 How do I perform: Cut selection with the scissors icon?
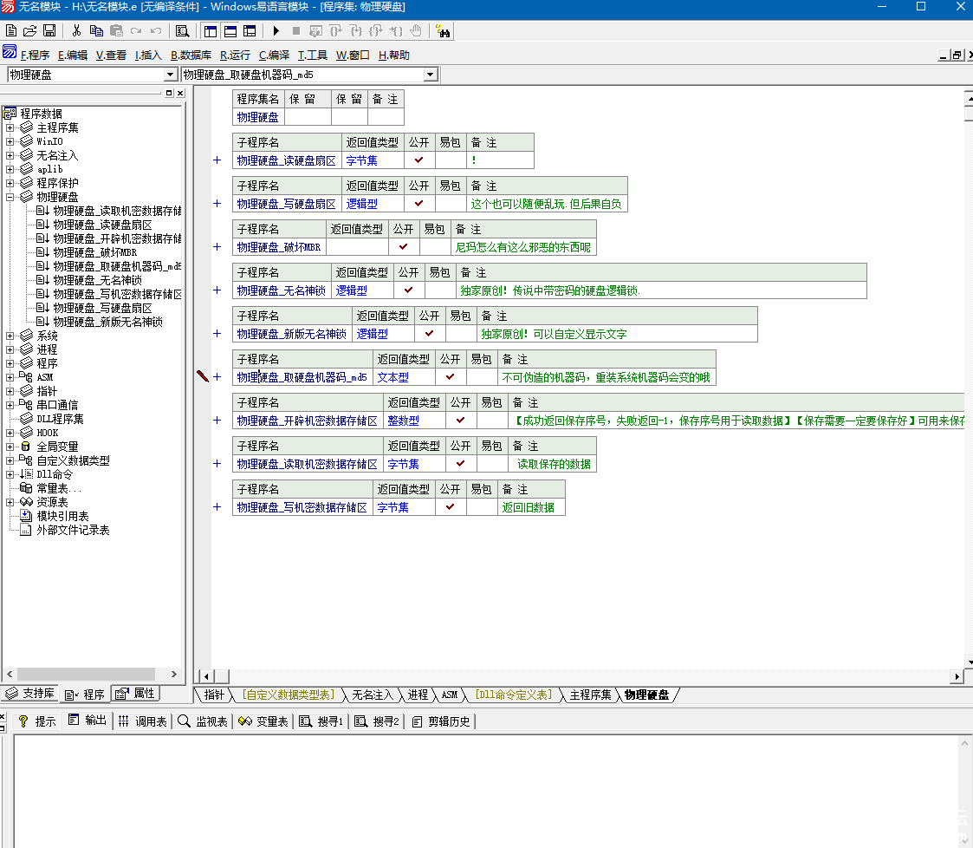[76, 30]
